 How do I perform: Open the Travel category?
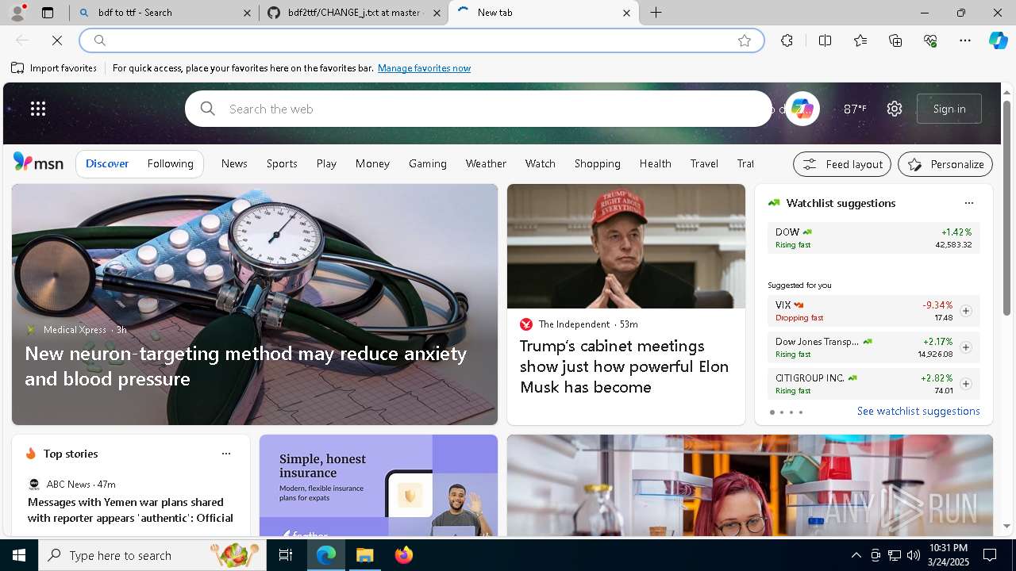click(x=704, y=163)
